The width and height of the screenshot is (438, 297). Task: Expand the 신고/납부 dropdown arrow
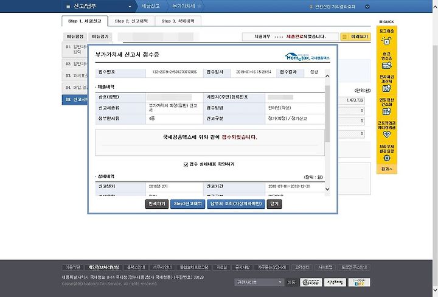point(130,7)
